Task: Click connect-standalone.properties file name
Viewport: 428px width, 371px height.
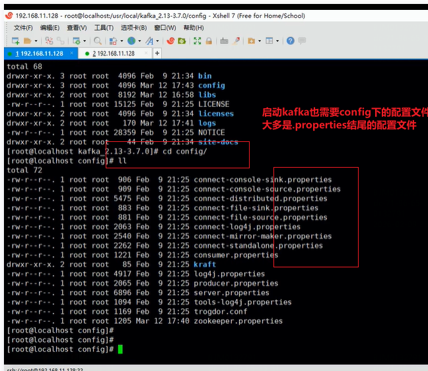Action: 258,246
